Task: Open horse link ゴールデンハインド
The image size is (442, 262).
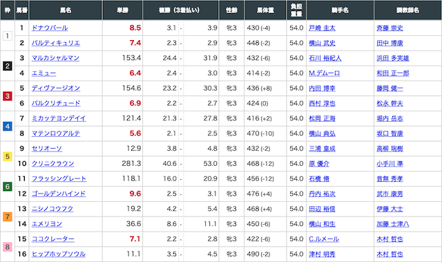Action: (x=59, y=194)
